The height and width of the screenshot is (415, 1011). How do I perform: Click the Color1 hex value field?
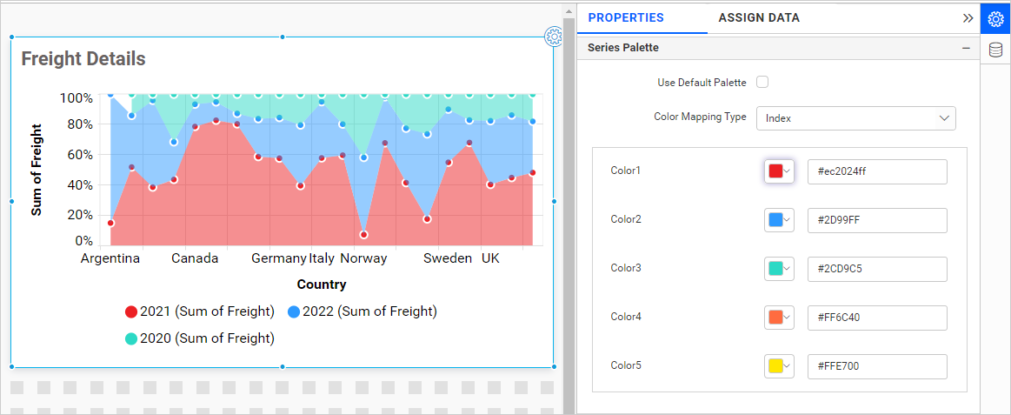click(876, 171)
